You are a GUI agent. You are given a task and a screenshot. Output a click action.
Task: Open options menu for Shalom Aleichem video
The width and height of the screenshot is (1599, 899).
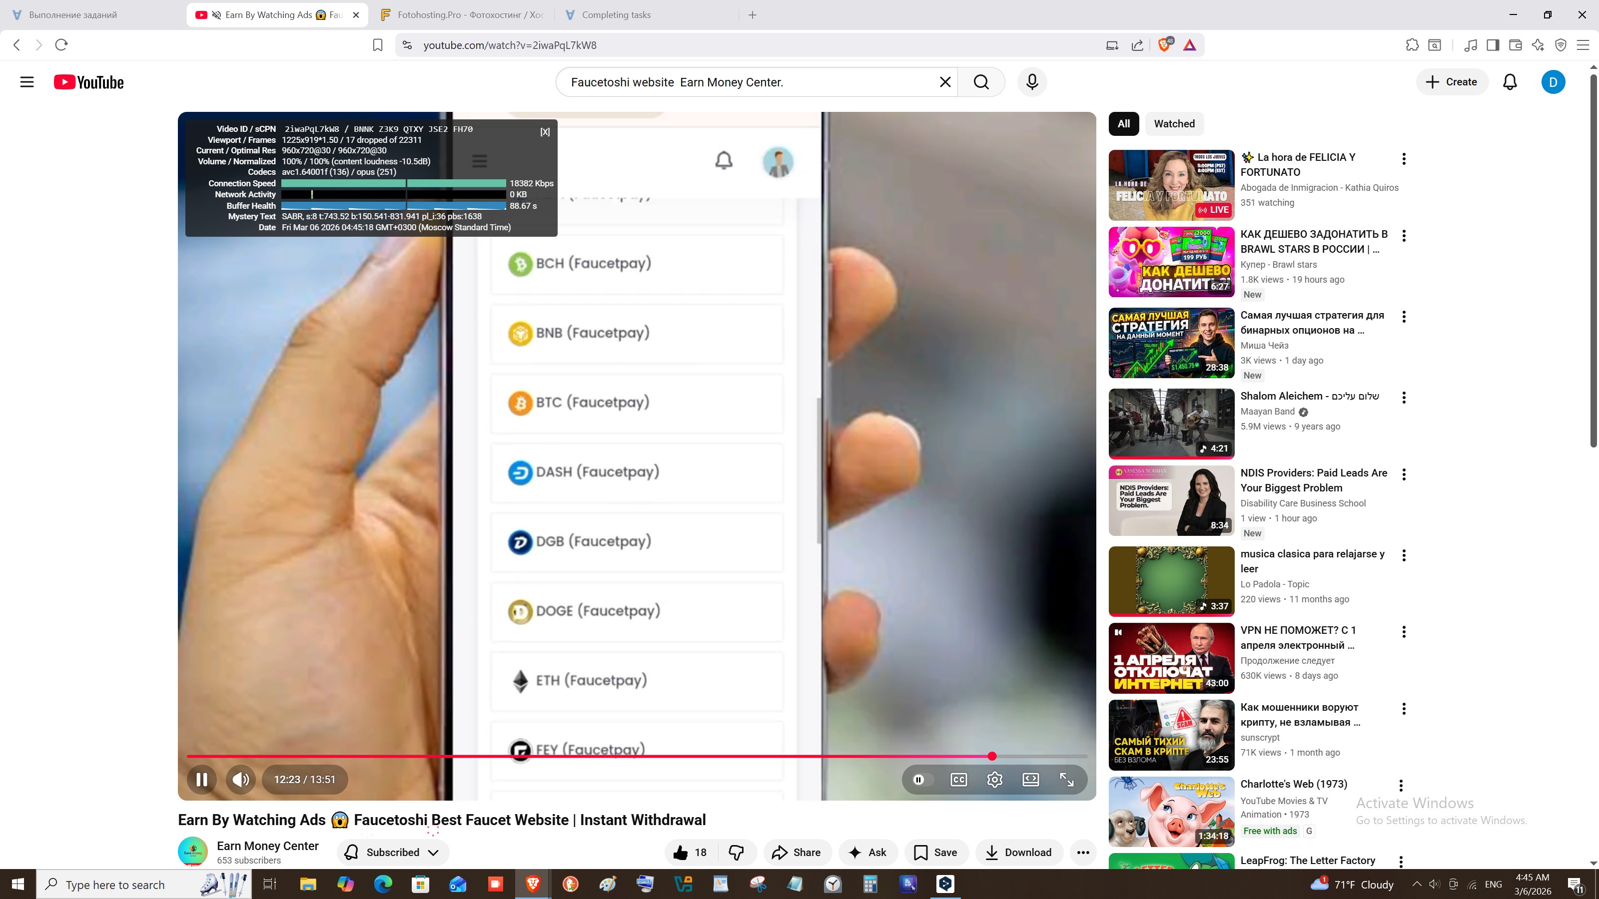1404,398
